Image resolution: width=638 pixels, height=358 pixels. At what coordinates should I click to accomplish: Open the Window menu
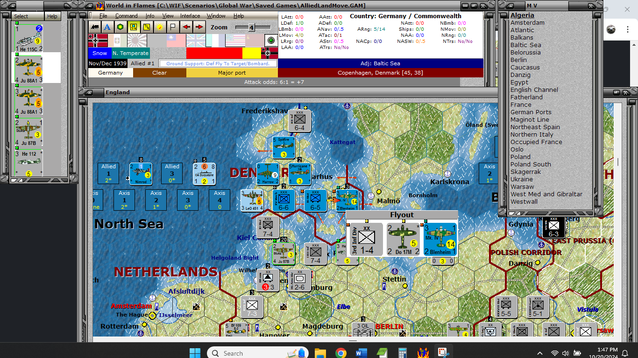[216, 16]
